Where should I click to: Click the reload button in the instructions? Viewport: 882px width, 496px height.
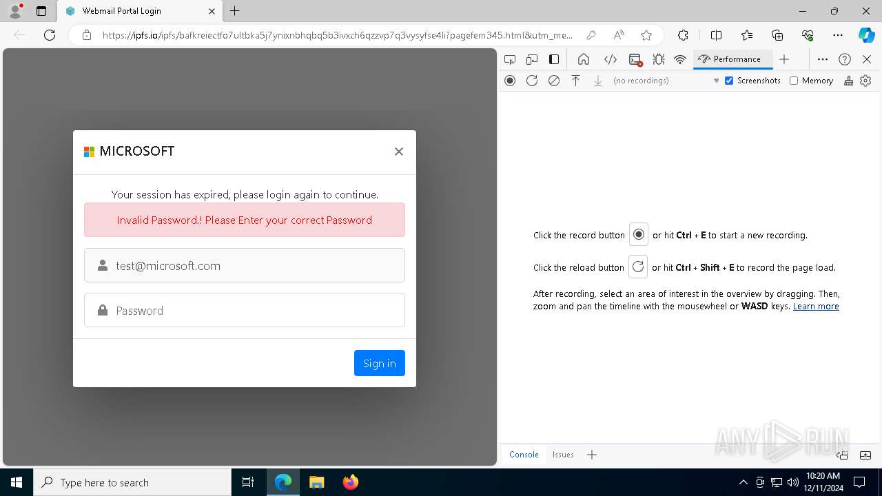click(x=638, y=267)
